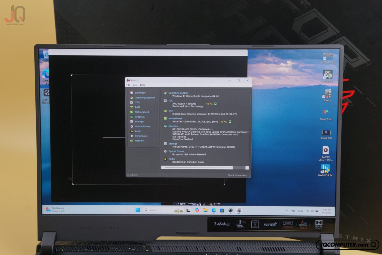Open File Explorer from the taskbar

tap(205, 210)
